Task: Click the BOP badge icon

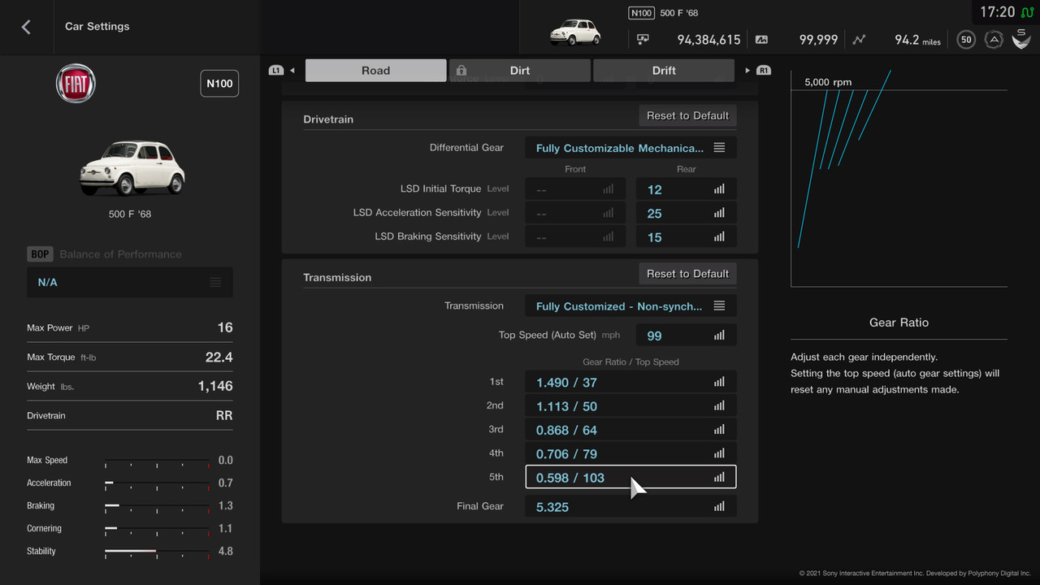Action: tap(40, 254)
